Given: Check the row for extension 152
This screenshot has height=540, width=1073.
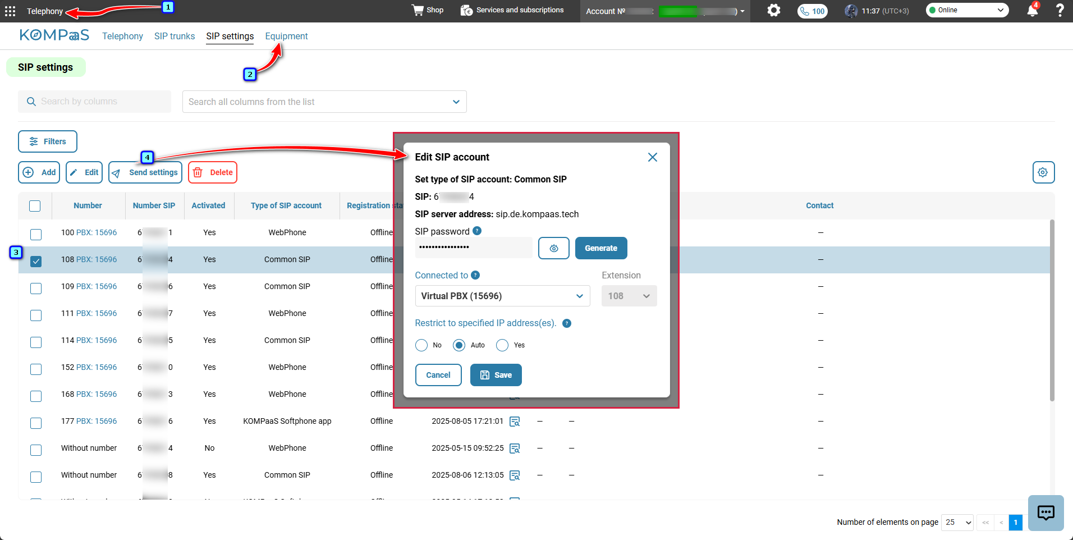Looking at the screenshot, I should (36, 369).
